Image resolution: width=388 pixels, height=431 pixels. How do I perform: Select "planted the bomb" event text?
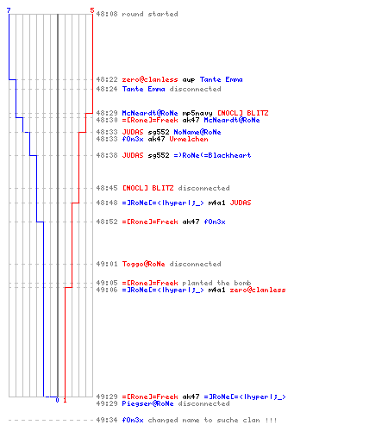point(216,283)
